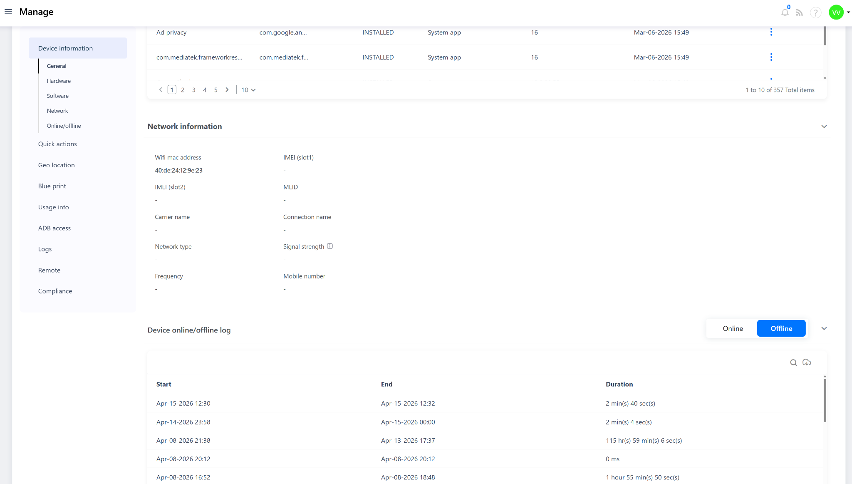Open the page size dropdown showing 10

(248, 90)
